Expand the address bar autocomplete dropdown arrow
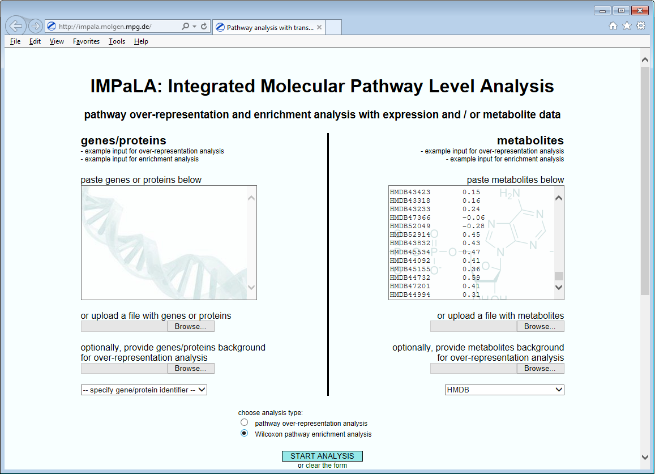Screen dimensions: 655x474 pyautogui.click(x=195, y=26)
